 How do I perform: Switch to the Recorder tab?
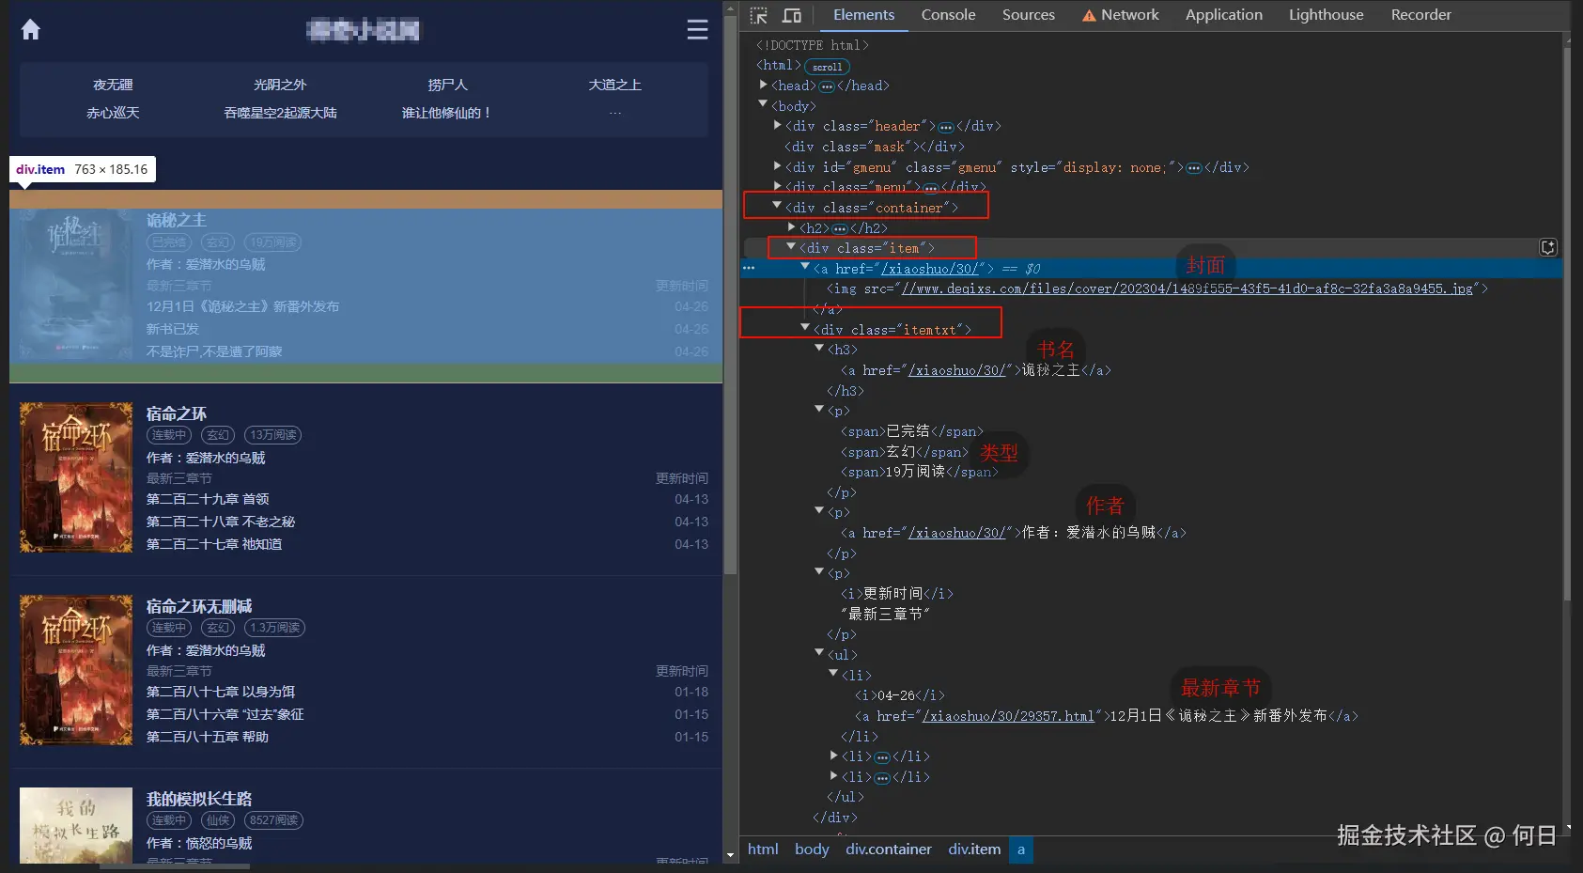click(1420, 15)
